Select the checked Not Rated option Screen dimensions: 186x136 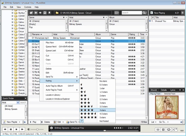[x=98, y=121]
